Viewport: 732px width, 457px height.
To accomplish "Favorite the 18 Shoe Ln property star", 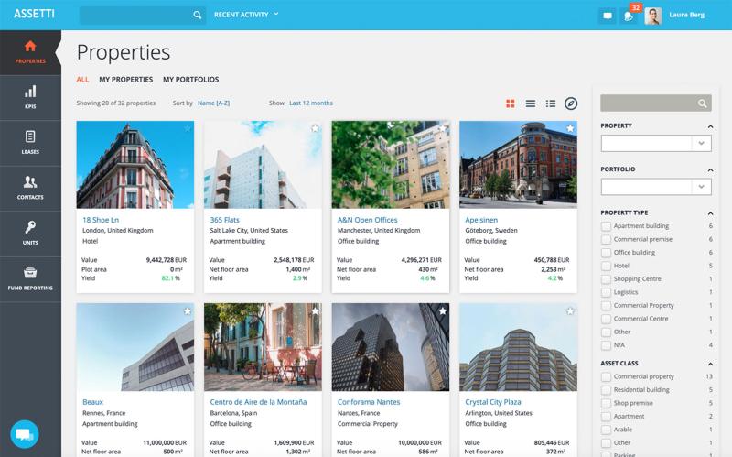I will click(x=188, y=128).
